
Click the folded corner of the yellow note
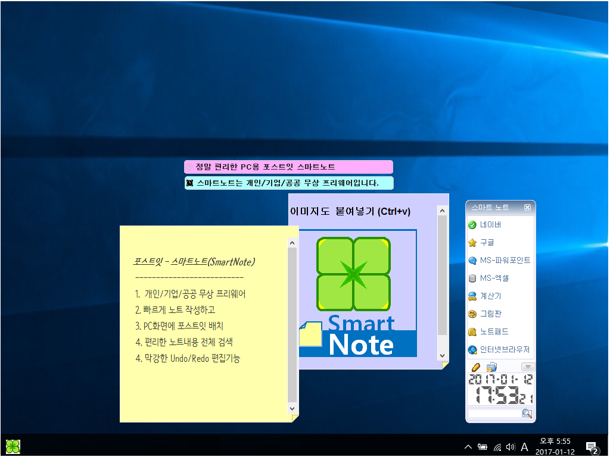coord(295,418)
